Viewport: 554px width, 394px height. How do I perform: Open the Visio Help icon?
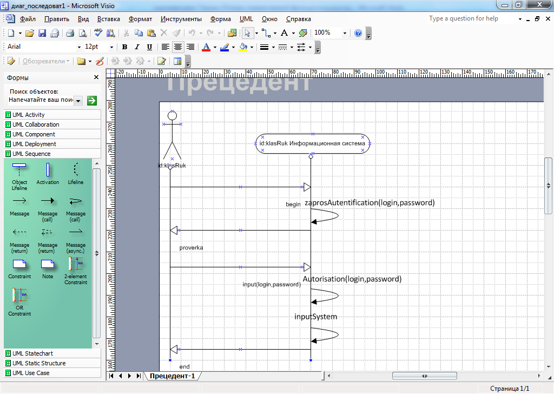click(358, 33)
